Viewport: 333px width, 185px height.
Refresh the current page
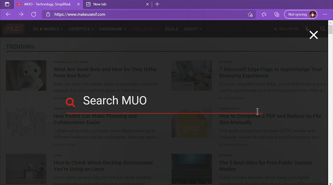tap(33, 14)
